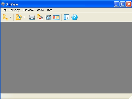Open the Eszközök menu
This screenshot has height=99, width=132.
pyautogui.click(x=28, y=10)
